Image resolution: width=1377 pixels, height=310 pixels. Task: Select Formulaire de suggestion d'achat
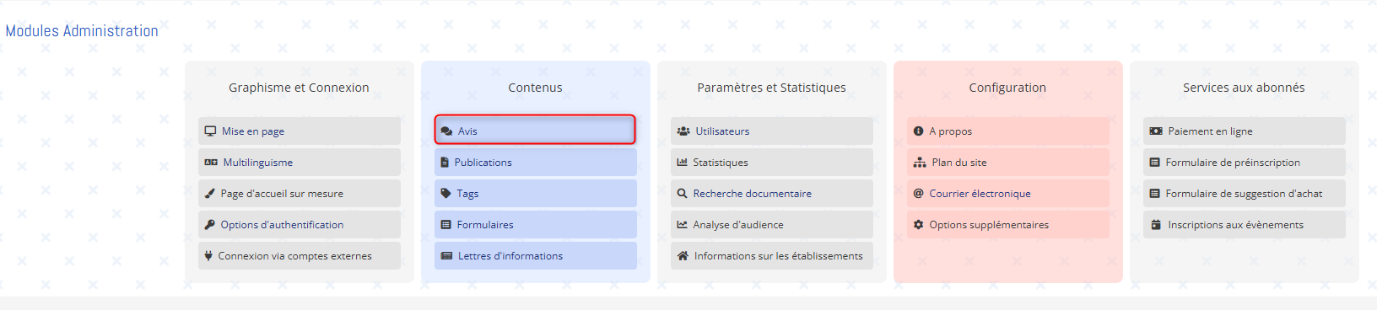pyautogui.click(x=1244, y=194)
